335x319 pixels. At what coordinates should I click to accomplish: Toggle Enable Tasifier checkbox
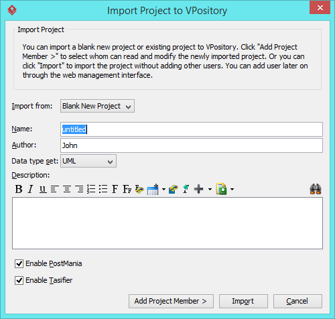tap(19, 280)
